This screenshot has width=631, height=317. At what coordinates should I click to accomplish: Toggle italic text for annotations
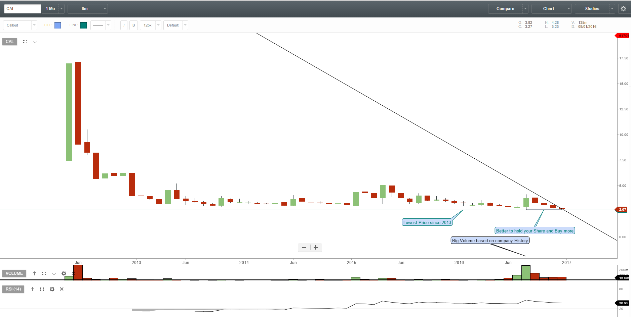pos(124,25)
